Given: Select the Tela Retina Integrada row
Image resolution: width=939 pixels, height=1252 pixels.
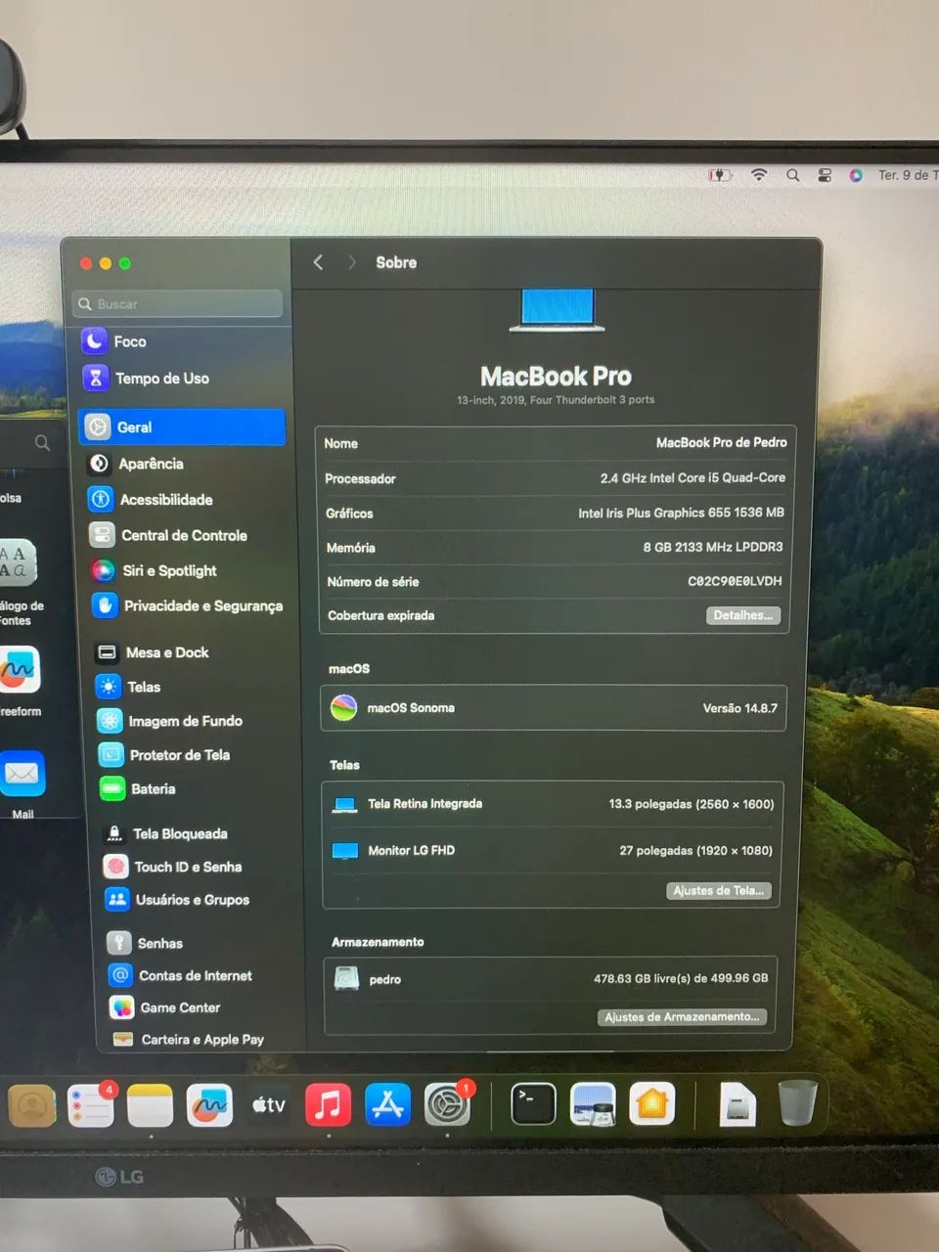Looking at the screenshot, I should [x=553, y=804].
